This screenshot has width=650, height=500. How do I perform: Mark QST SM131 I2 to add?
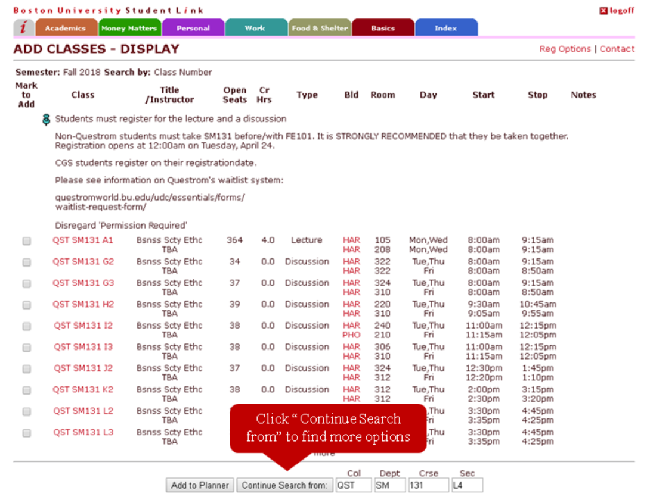[x=26, y=326]
